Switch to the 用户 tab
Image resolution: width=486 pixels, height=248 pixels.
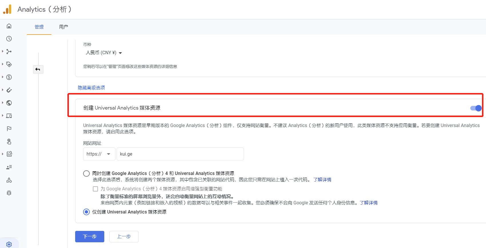(63, 27)
